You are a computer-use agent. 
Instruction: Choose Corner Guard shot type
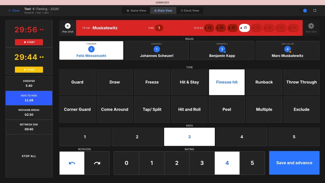(x=77, y=110)
